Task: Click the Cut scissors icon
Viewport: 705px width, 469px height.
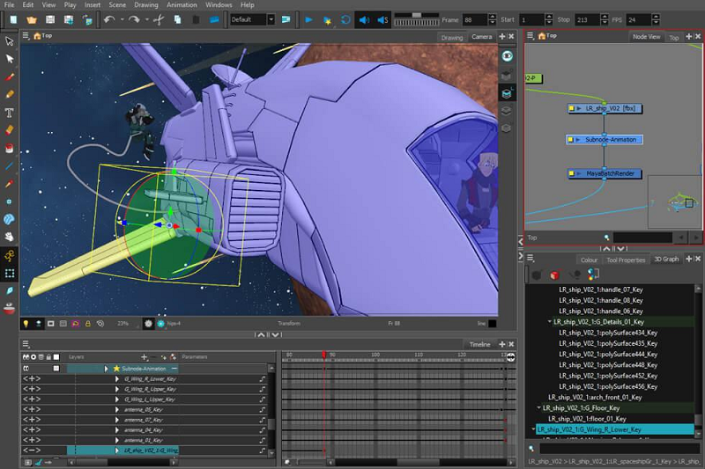Action: tap(157, 19)
